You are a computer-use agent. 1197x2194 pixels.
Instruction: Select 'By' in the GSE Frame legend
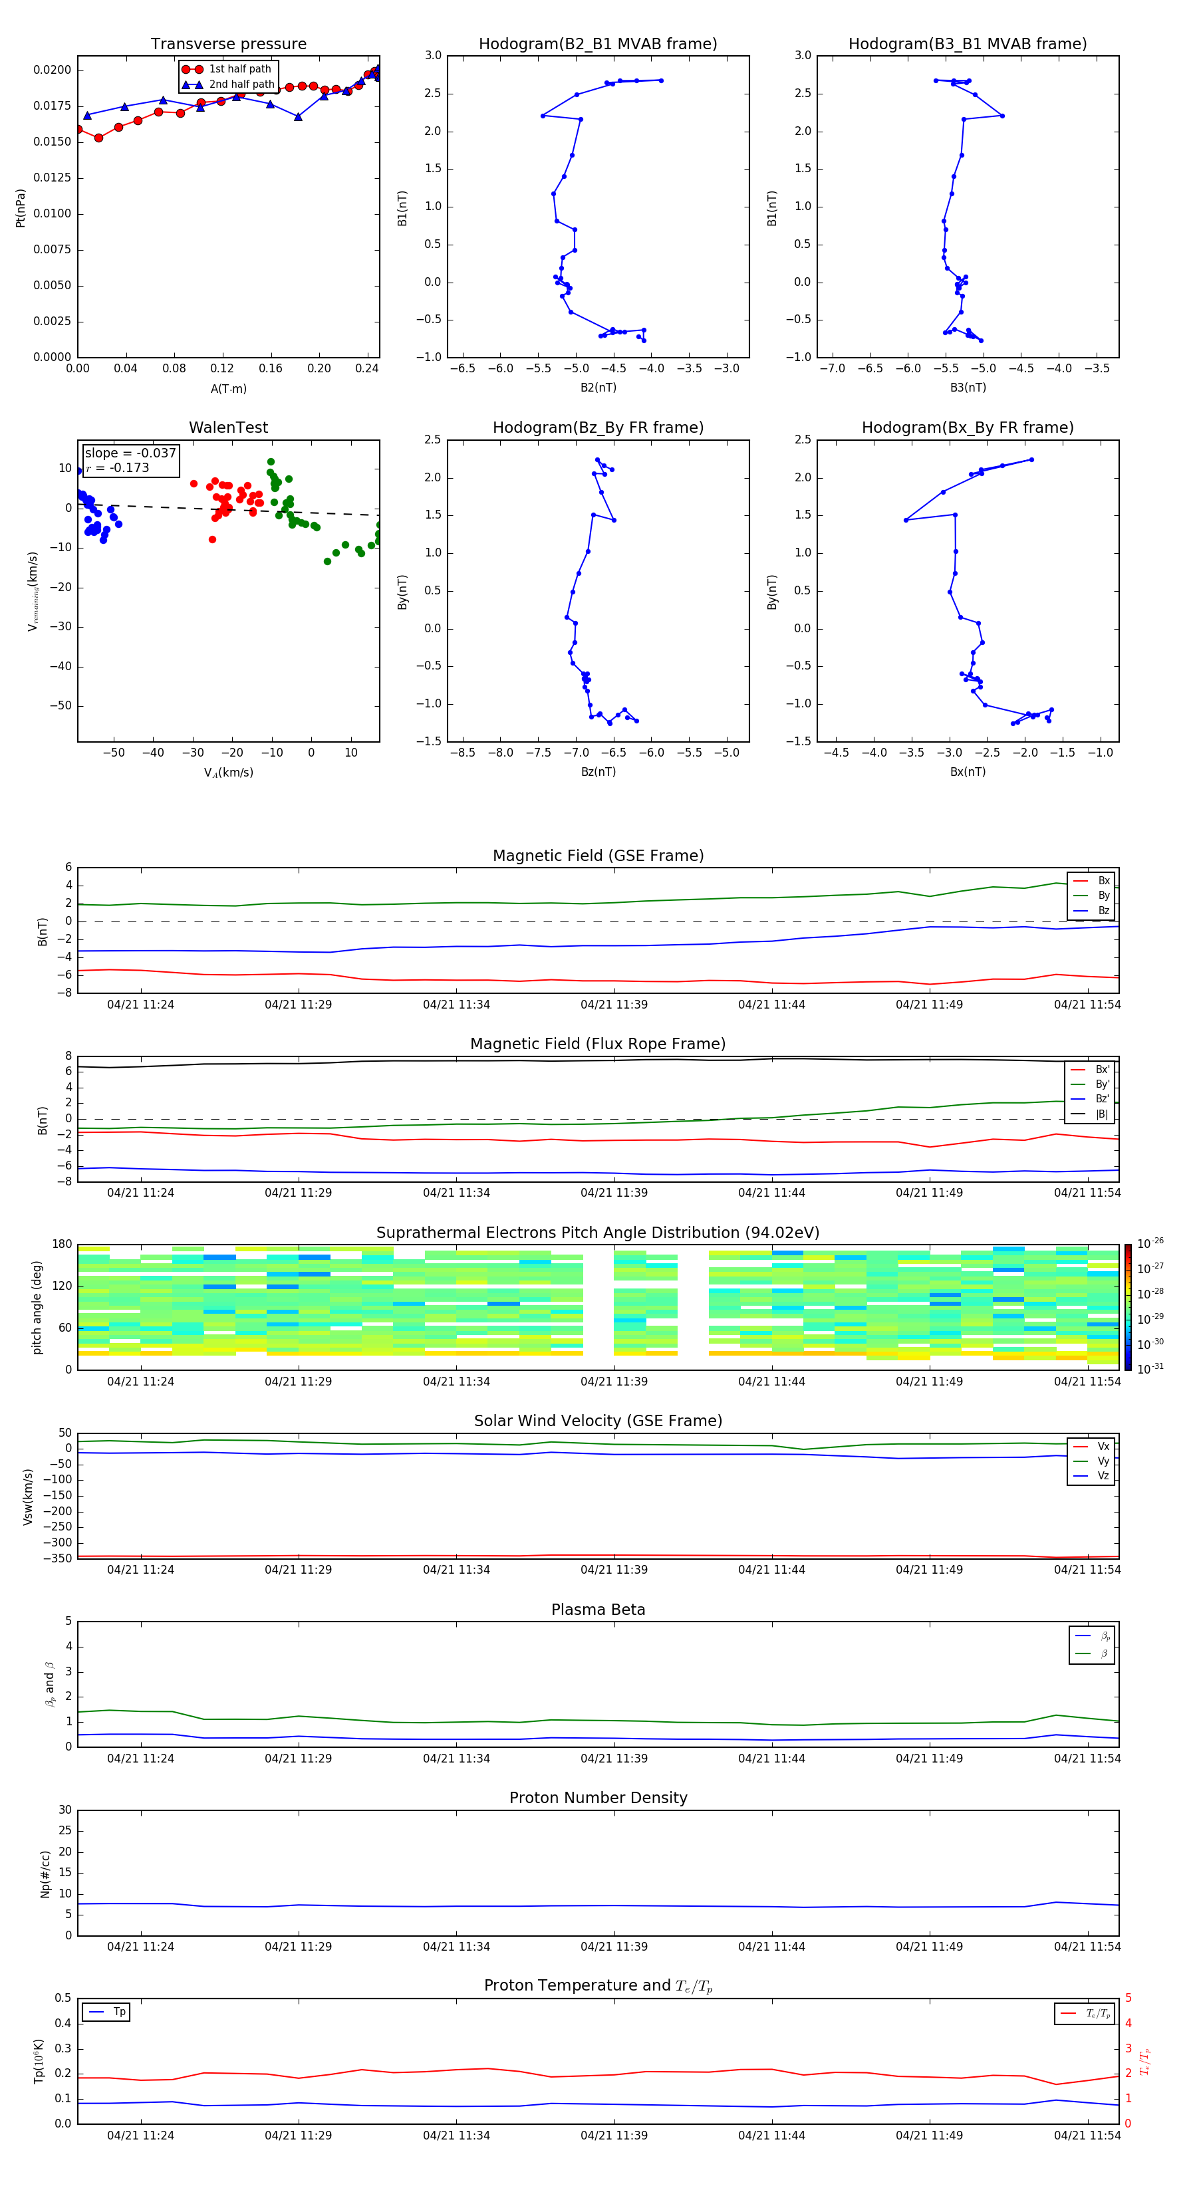pyautogui.click(x=1091, y=895)
